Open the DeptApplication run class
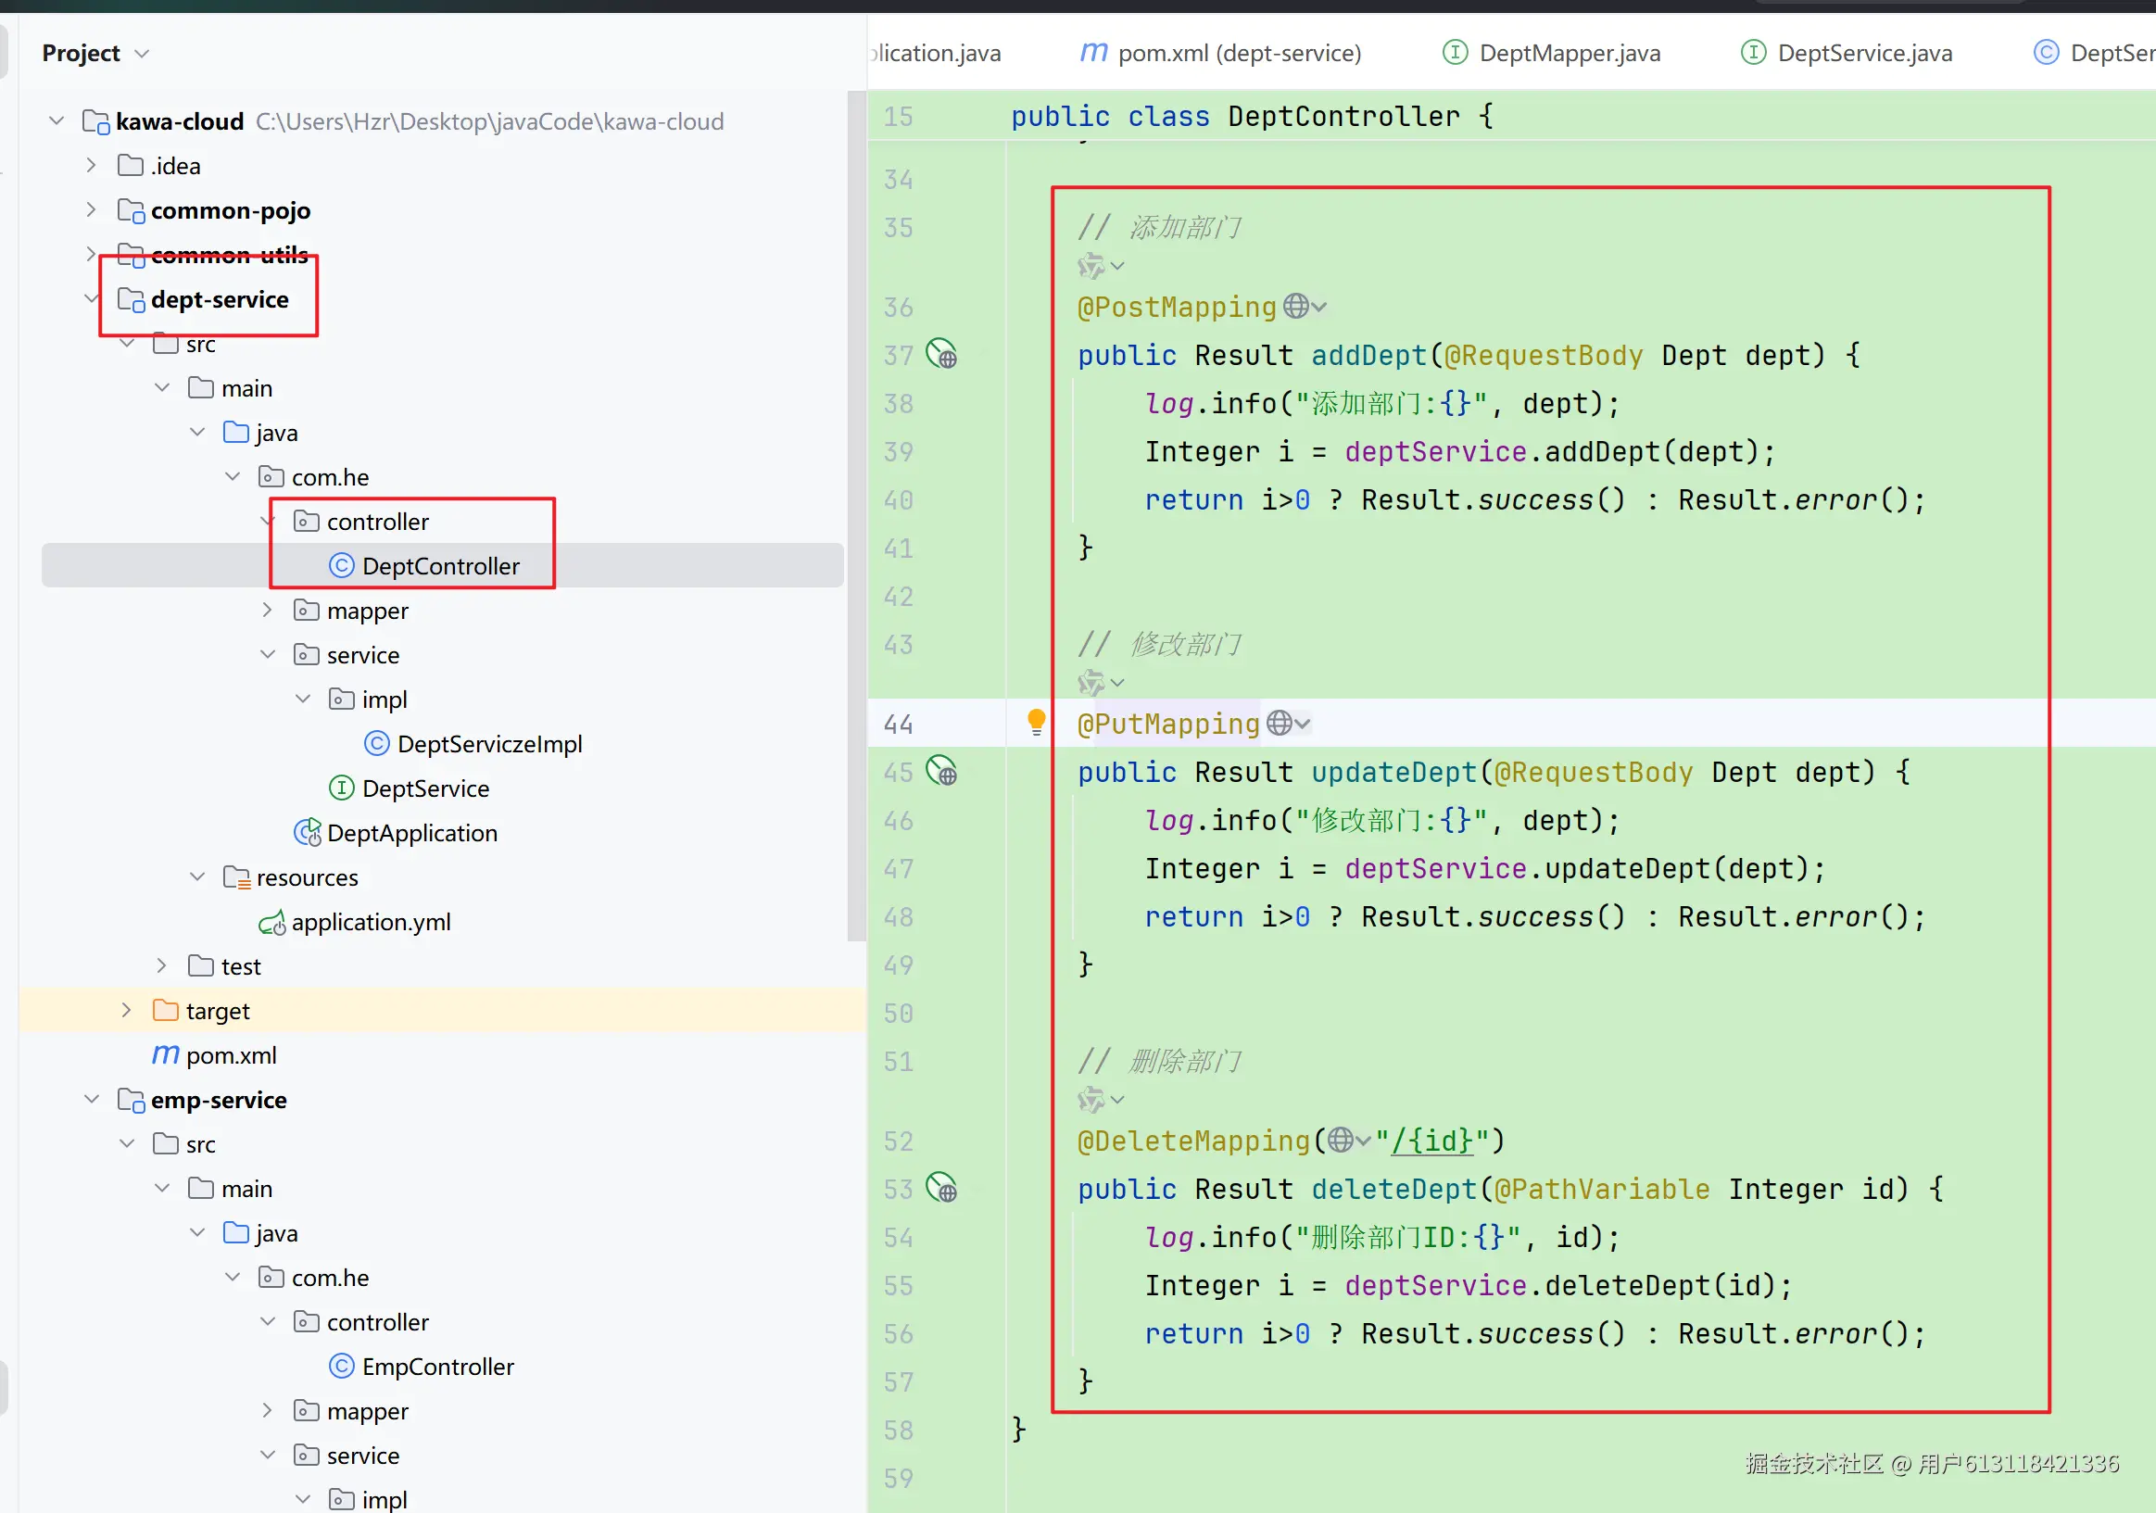This screenshot has height=1513, width=2156. [x=411, y=833]
